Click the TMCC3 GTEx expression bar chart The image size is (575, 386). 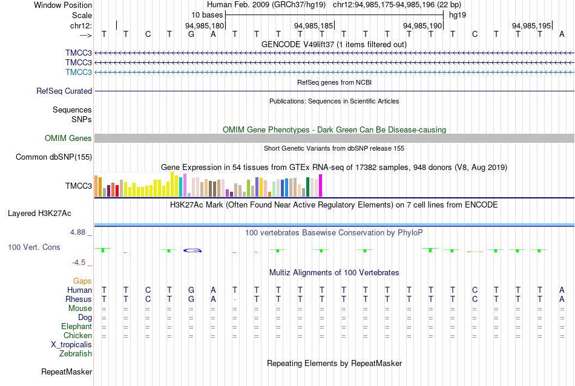(x=208, y=185)
